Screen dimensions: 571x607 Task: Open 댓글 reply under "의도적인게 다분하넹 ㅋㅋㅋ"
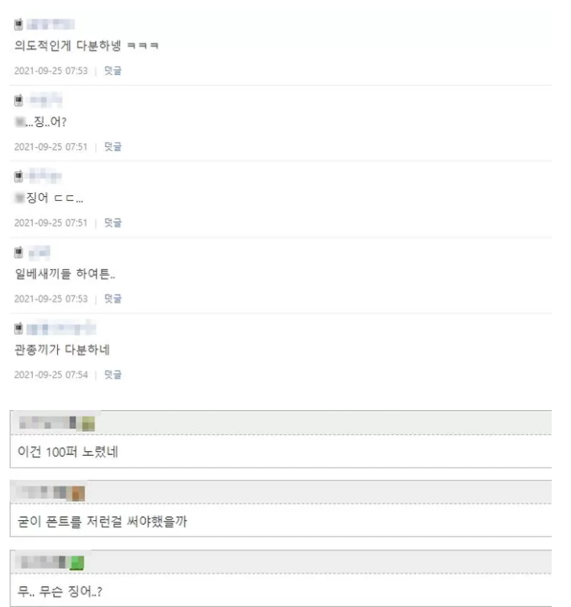pos(113,71)
